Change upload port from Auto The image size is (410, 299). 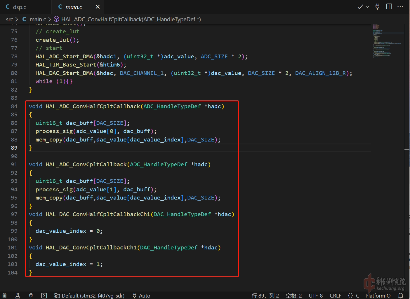(141, 295)
